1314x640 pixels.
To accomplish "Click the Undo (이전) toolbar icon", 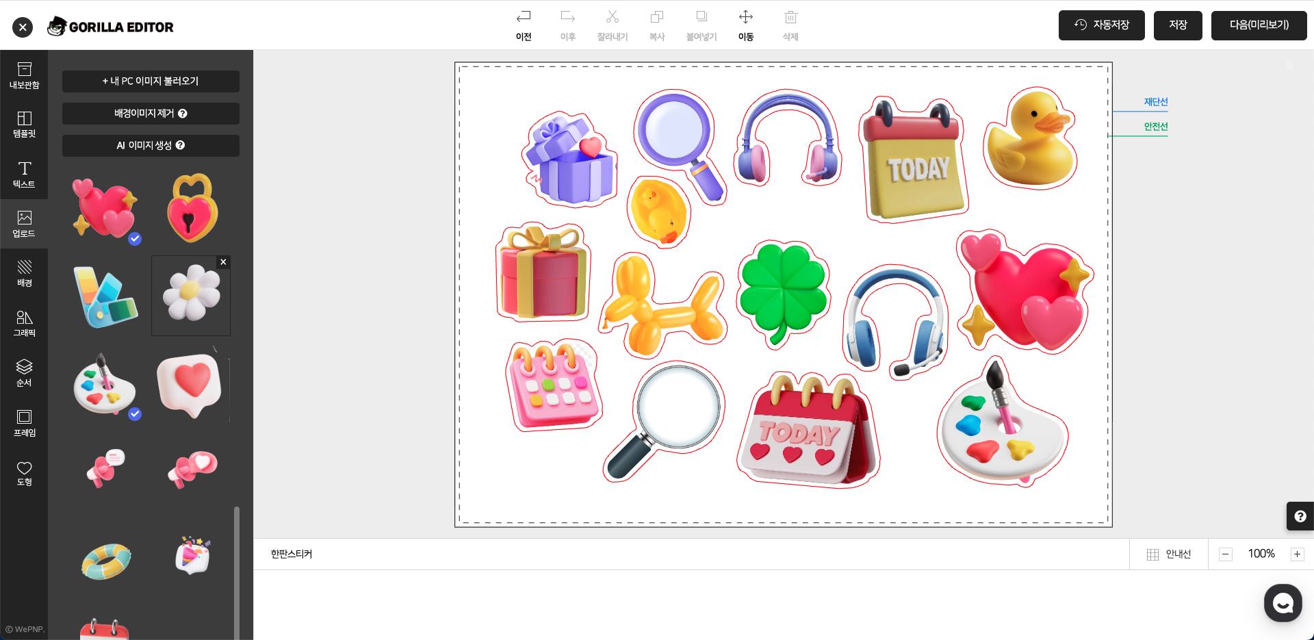I will 524,25.
